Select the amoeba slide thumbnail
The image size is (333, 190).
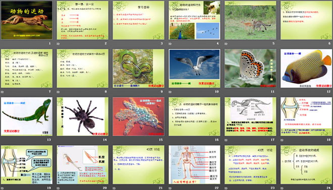click(138, 116)
